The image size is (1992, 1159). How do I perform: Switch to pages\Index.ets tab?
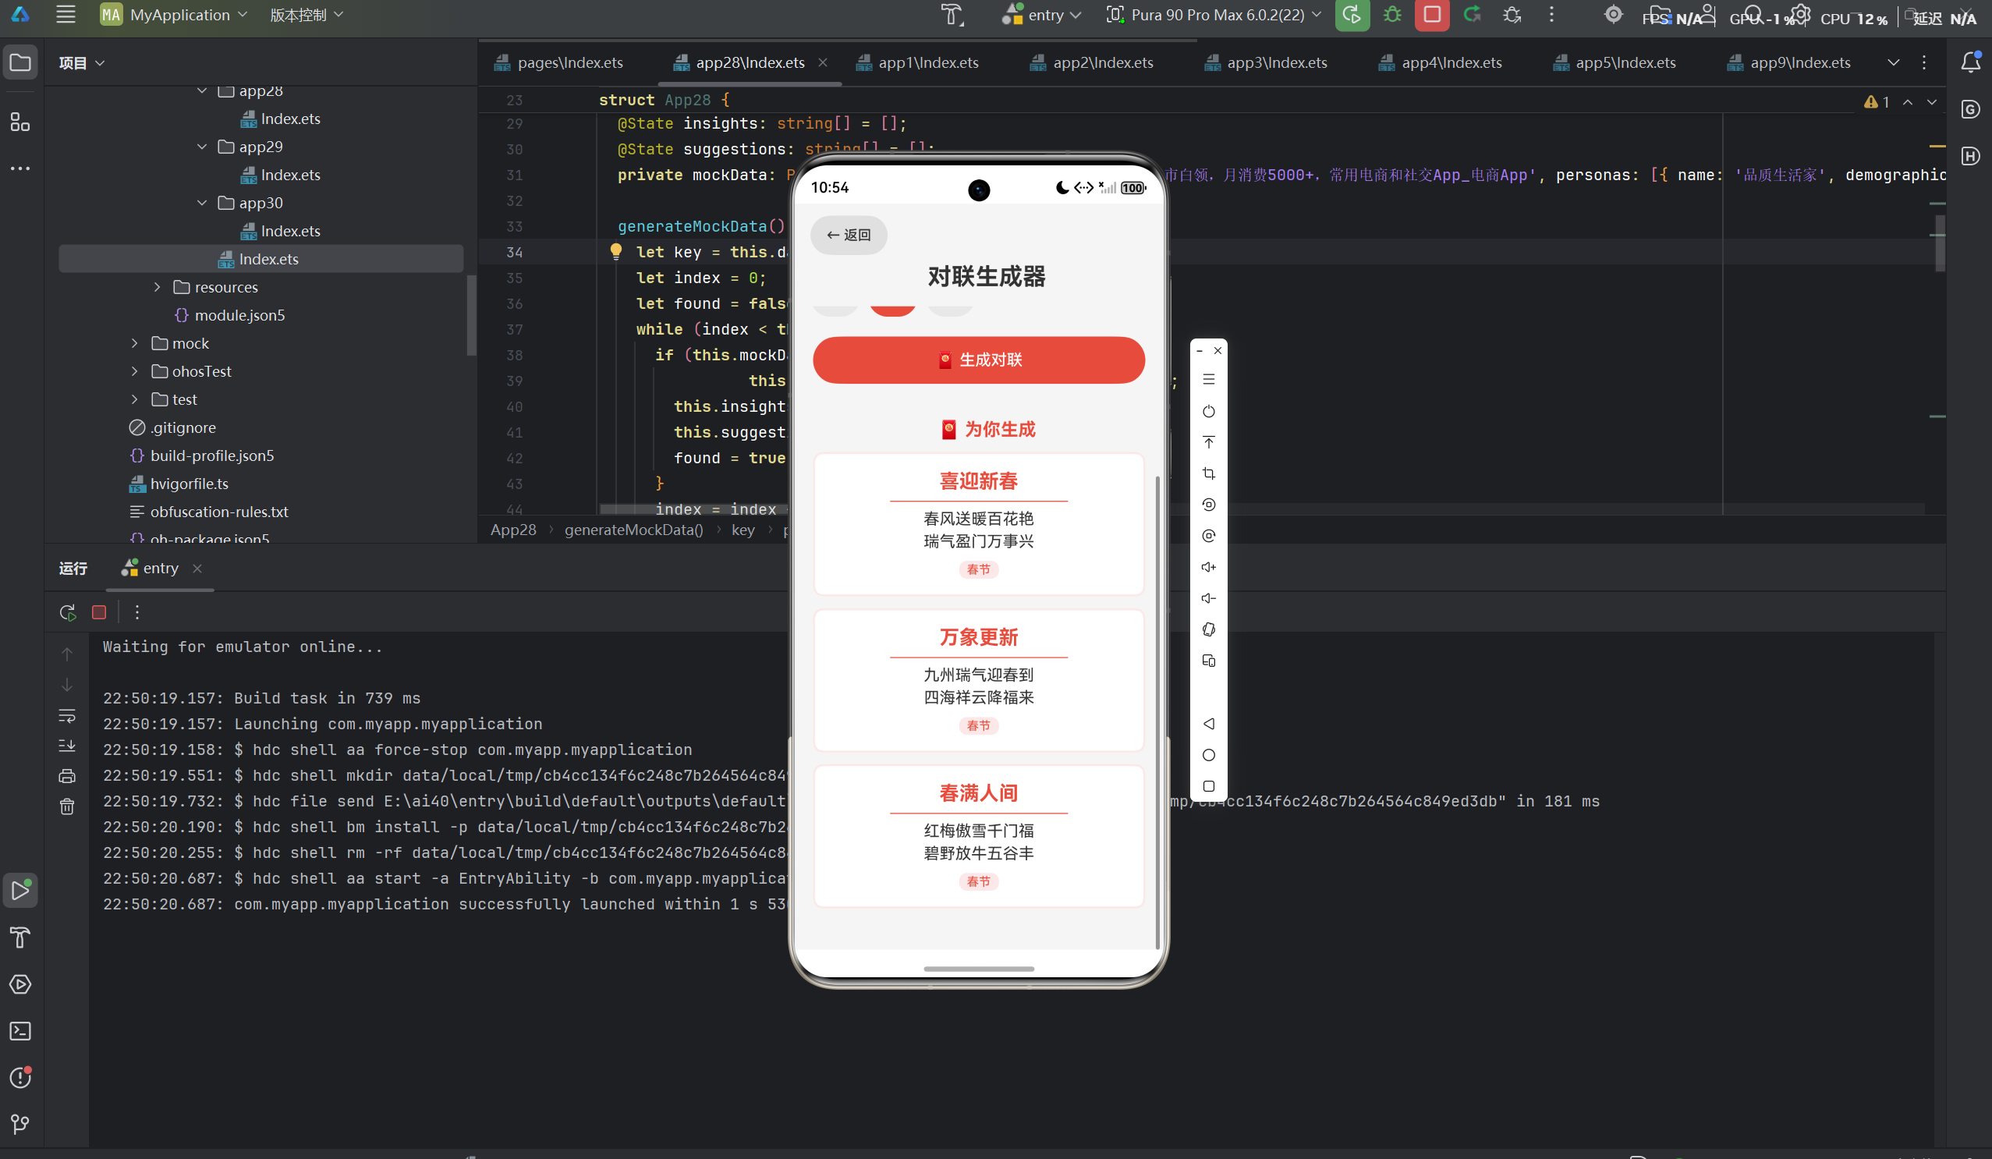pos(559,62)
